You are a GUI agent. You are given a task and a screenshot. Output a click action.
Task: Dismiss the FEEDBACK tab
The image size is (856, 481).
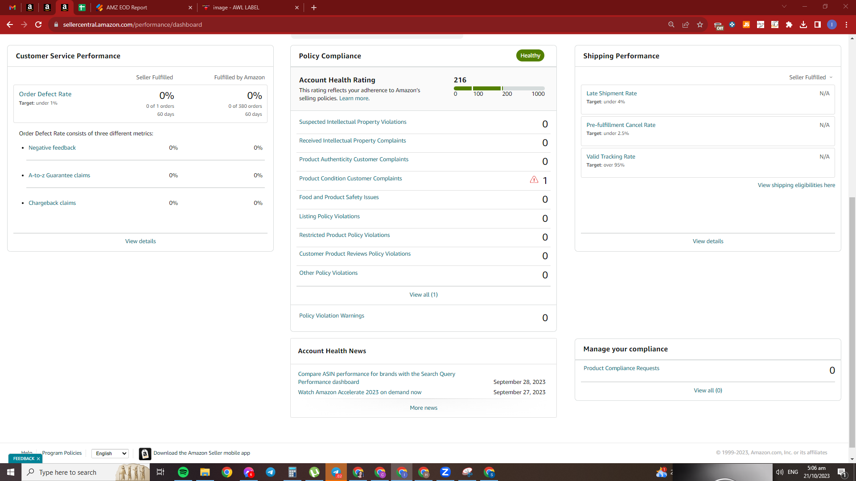pyautogui.click(x=38, y=459)
